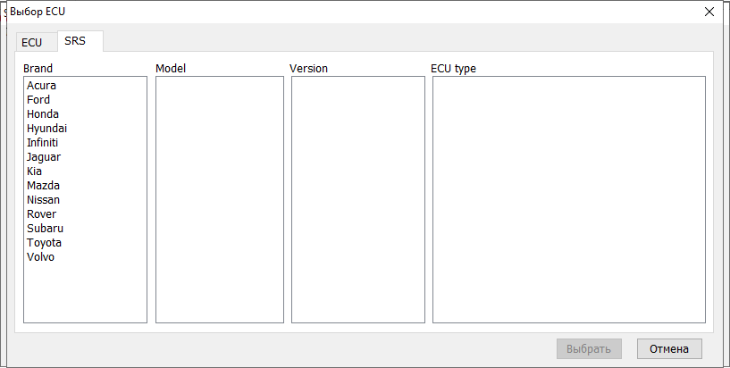Screen dimensions: 730x368
Task: Select Acura in the Brand list
Action: click(42, 86)
